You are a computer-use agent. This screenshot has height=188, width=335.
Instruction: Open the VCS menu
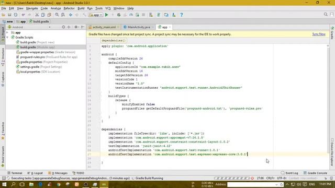click(108, 8)
